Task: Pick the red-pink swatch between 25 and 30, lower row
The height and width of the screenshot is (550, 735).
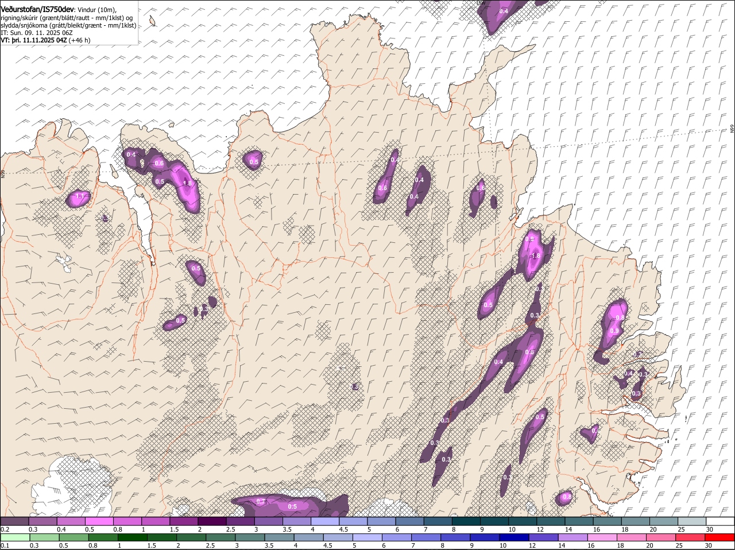Action: (690, 538)
